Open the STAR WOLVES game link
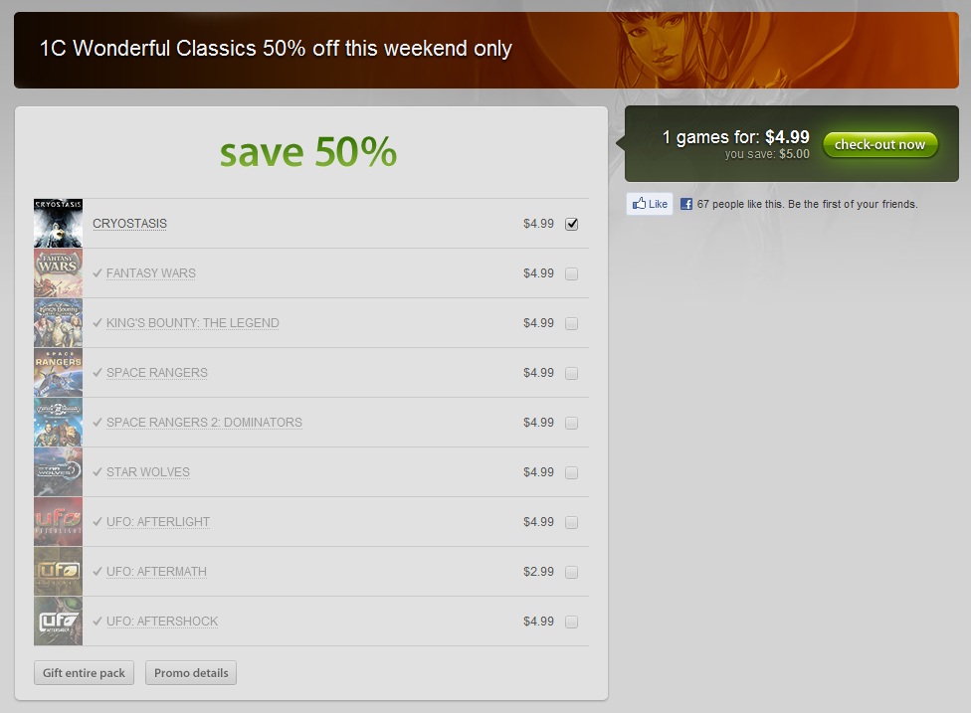 [x=148, y=472]
